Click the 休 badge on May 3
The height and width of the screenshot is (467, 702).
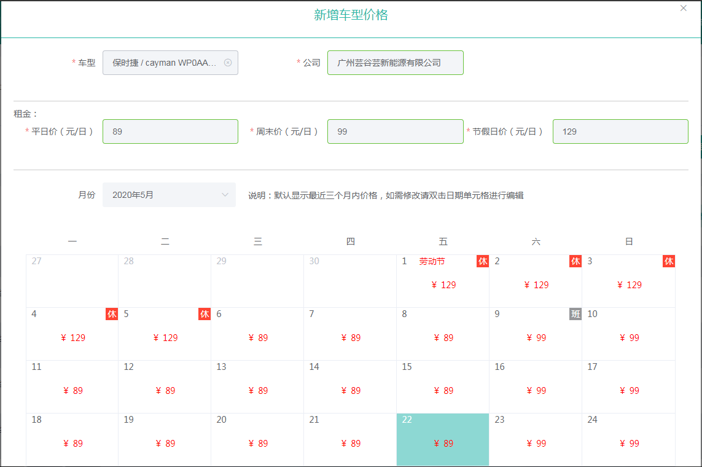point(669,262)
